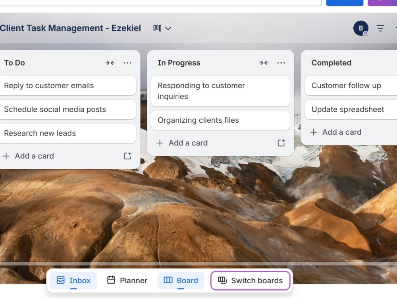Create card from template in To Do
Screen dimensions: 397x298
(x=127, y=156)
